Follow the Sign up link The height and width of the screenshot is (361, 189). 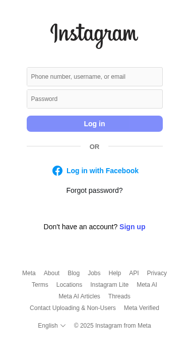(x=133, y=227)
